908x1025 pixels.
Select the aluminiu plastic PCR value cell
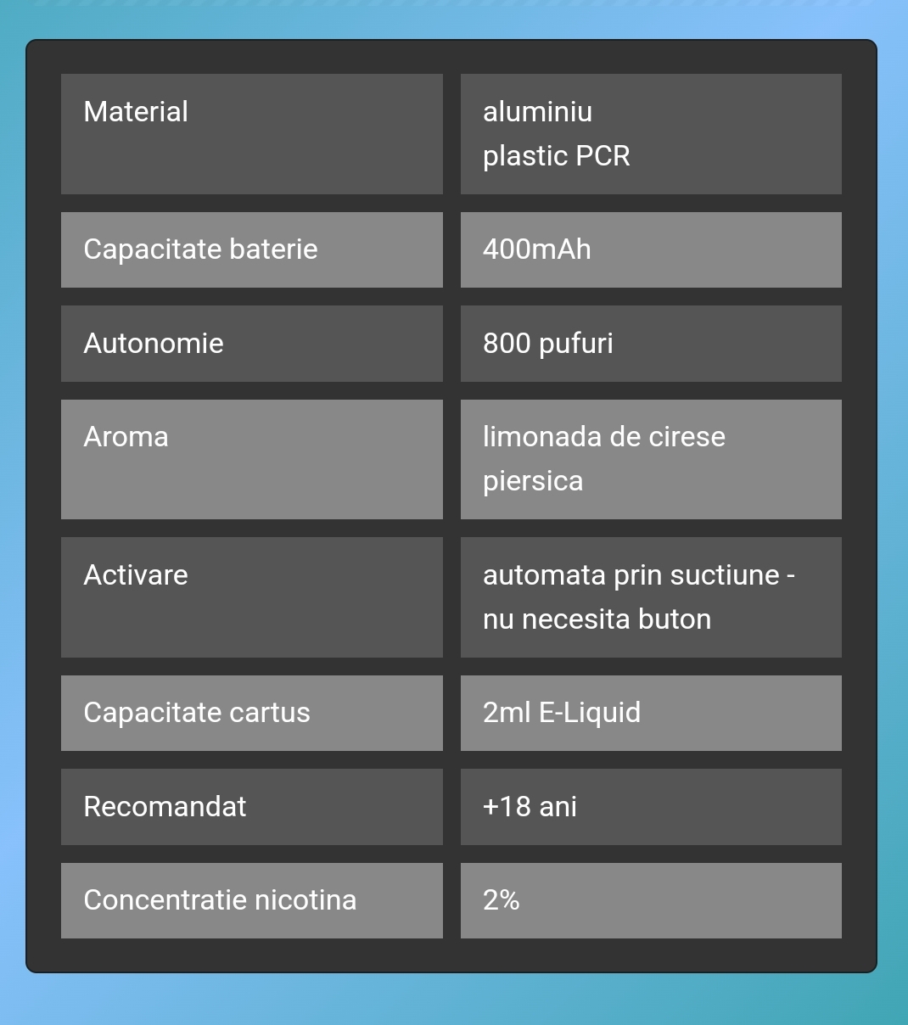click(x=651, y=134)
